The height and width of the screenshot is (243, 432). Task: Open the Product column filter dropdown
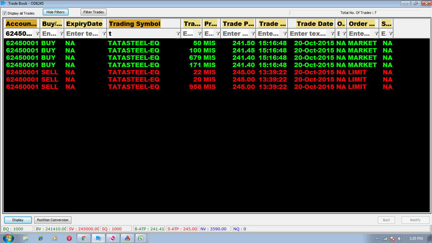click(218, 34)
